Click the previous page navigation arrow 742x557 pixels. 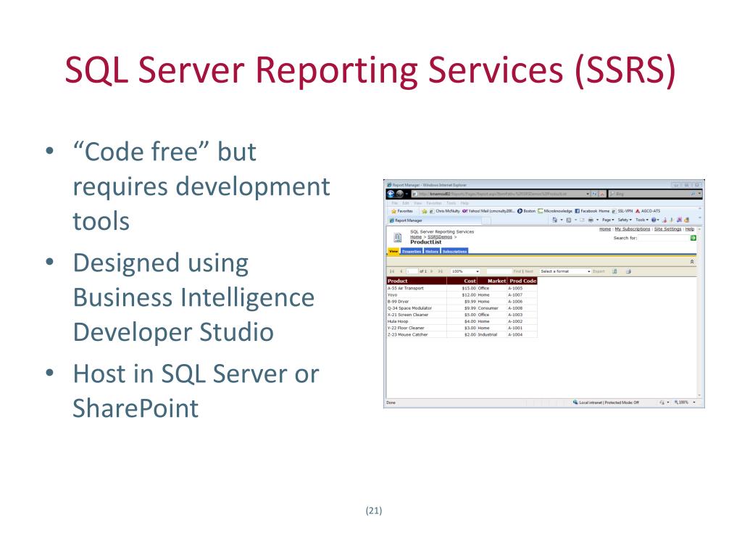pyautogui.click(x=401, y=271)
